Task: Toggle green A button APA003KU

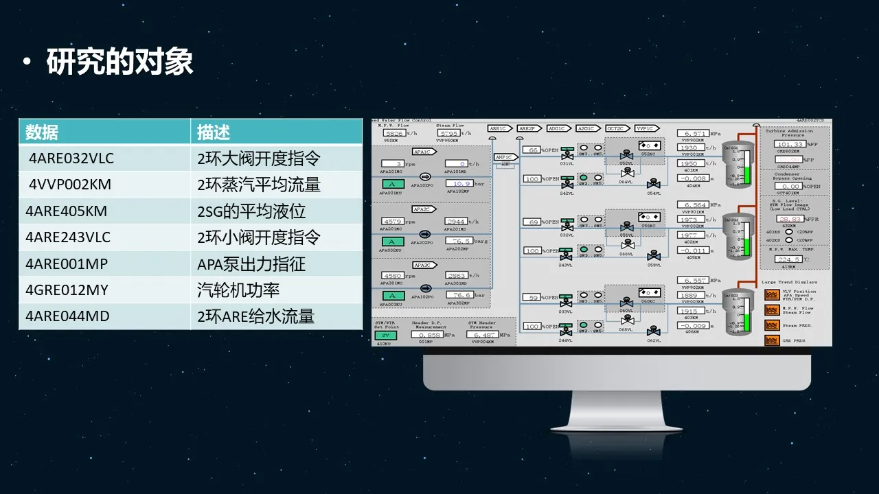Action: (x=393, y=296)
